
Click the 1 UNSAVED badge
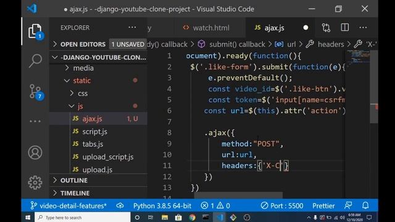pyautogui.click(x=128, y=44)
